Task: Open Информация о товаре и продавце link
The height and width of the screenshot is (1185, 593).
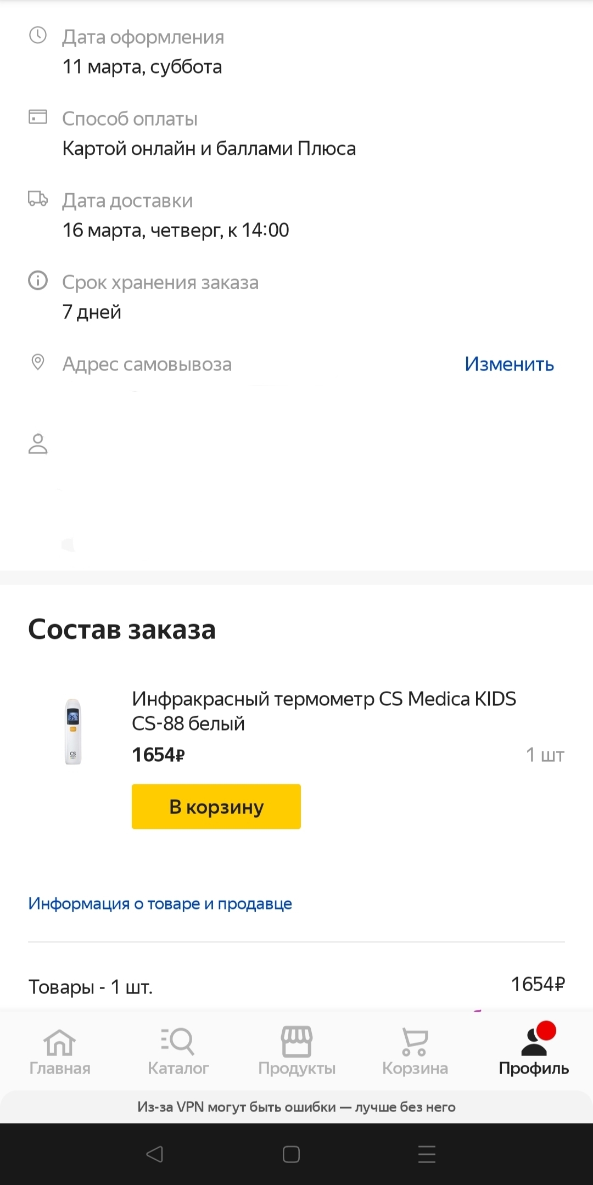Action: point(160,903)
